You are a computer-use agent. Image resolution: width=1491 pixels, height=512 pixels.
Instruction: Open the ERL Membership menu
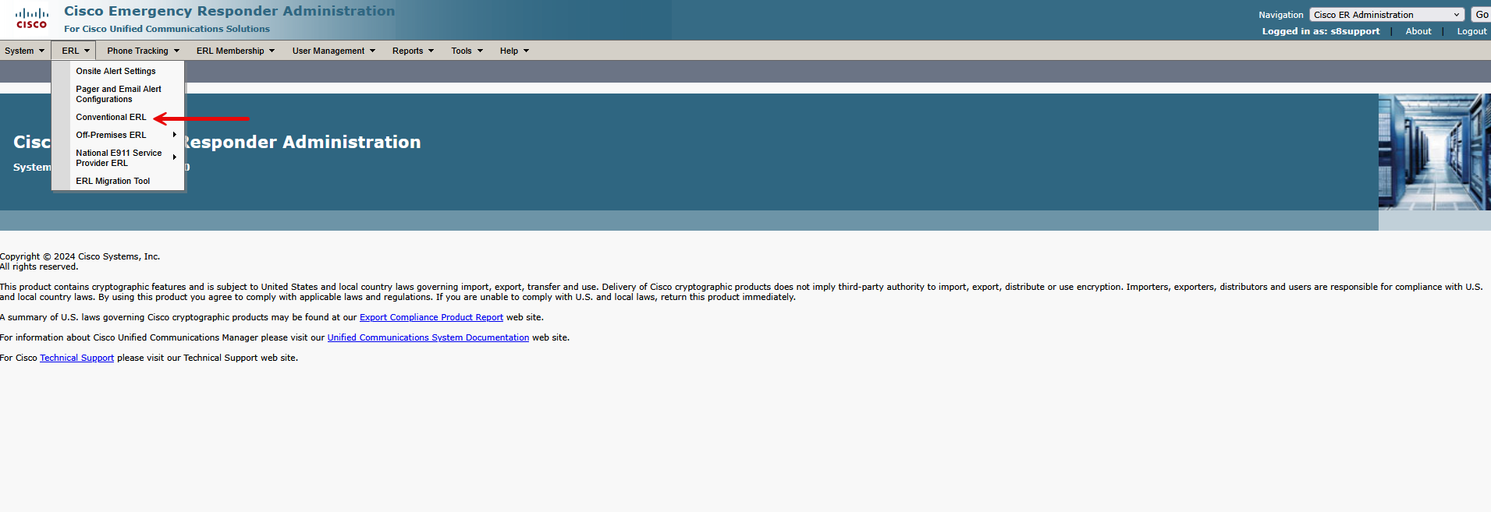tap(236, 51)
